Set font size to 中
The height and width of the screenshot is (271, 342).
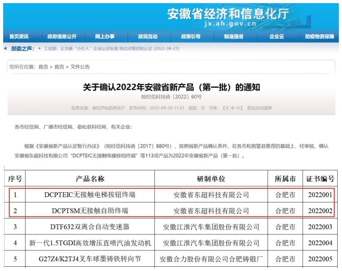pyautogui.click(x=232, y=108)
